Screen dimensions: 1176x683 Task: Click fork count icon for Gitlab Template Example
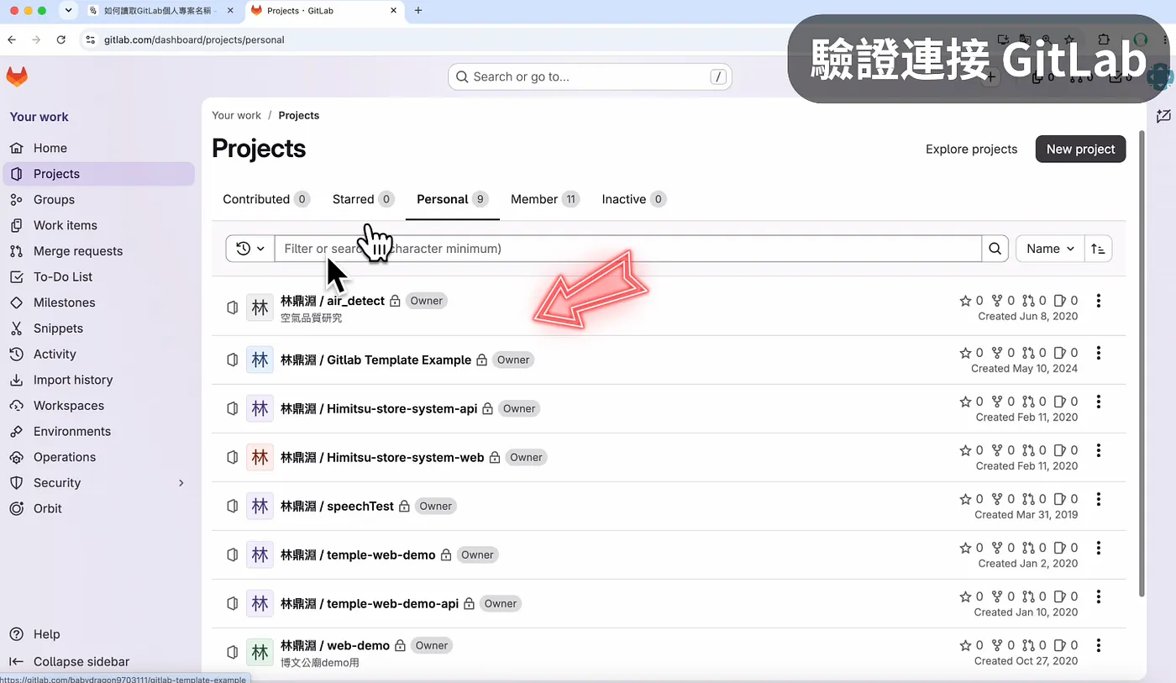pos(997,353)
